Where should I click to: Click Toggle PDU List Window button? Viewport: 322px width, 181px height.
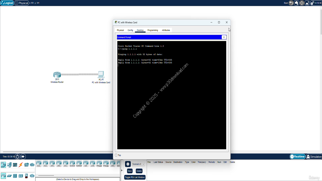[x=135, y=177]
